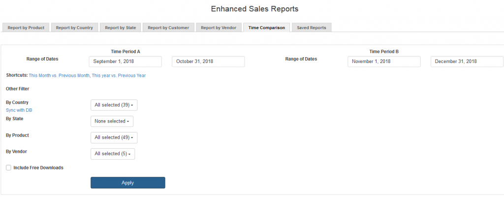Click the Sync with DB link
Image resolution: width=504 pixels, height=198 pixels.
[x=19, y=110]
